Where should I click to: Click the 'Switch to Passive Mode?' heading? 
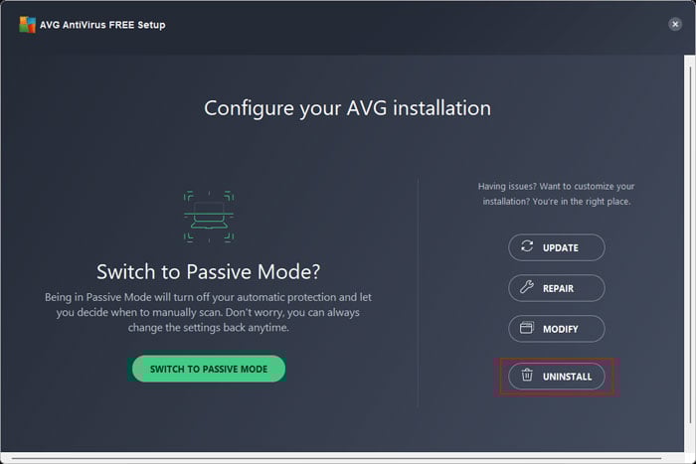(x=208, y=272)
